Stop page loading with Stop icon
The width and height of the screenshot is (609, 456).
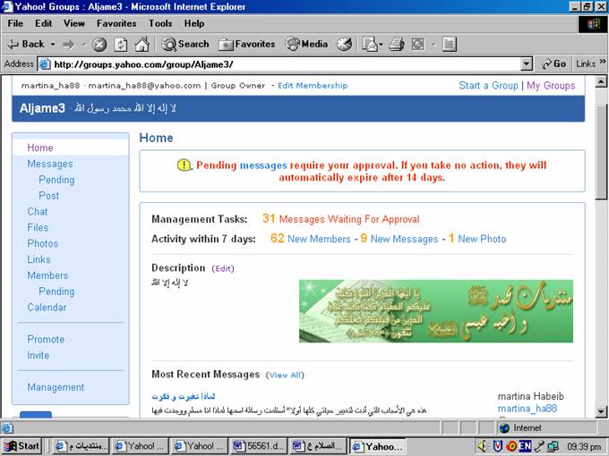[99, 45]
